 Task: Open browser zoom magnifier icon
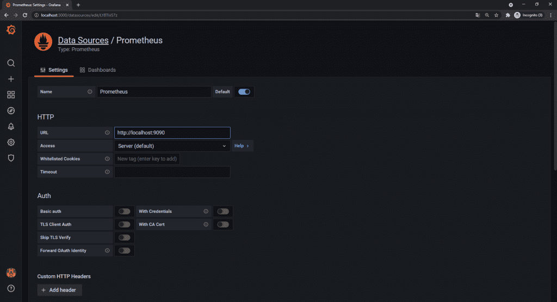[x=487, y=15]
